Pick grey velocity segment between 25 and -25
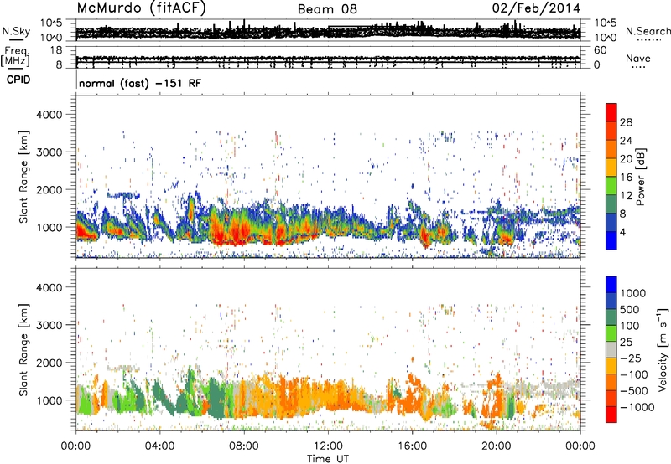The width and height of the screenshot is (671, 464). coord(611,349)
